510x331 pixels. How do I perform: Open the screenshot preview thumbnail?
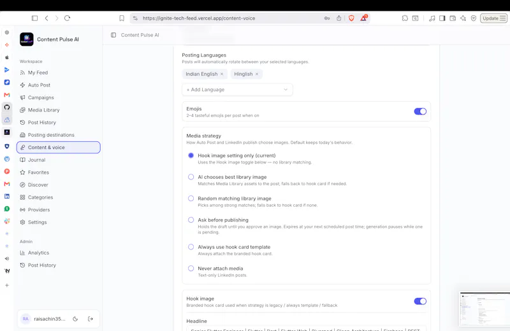pyautogui.click(x=484, y=309)
